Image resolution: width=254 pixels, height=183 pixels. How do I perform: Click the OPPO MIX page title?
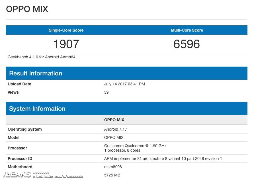click(27, 9)
